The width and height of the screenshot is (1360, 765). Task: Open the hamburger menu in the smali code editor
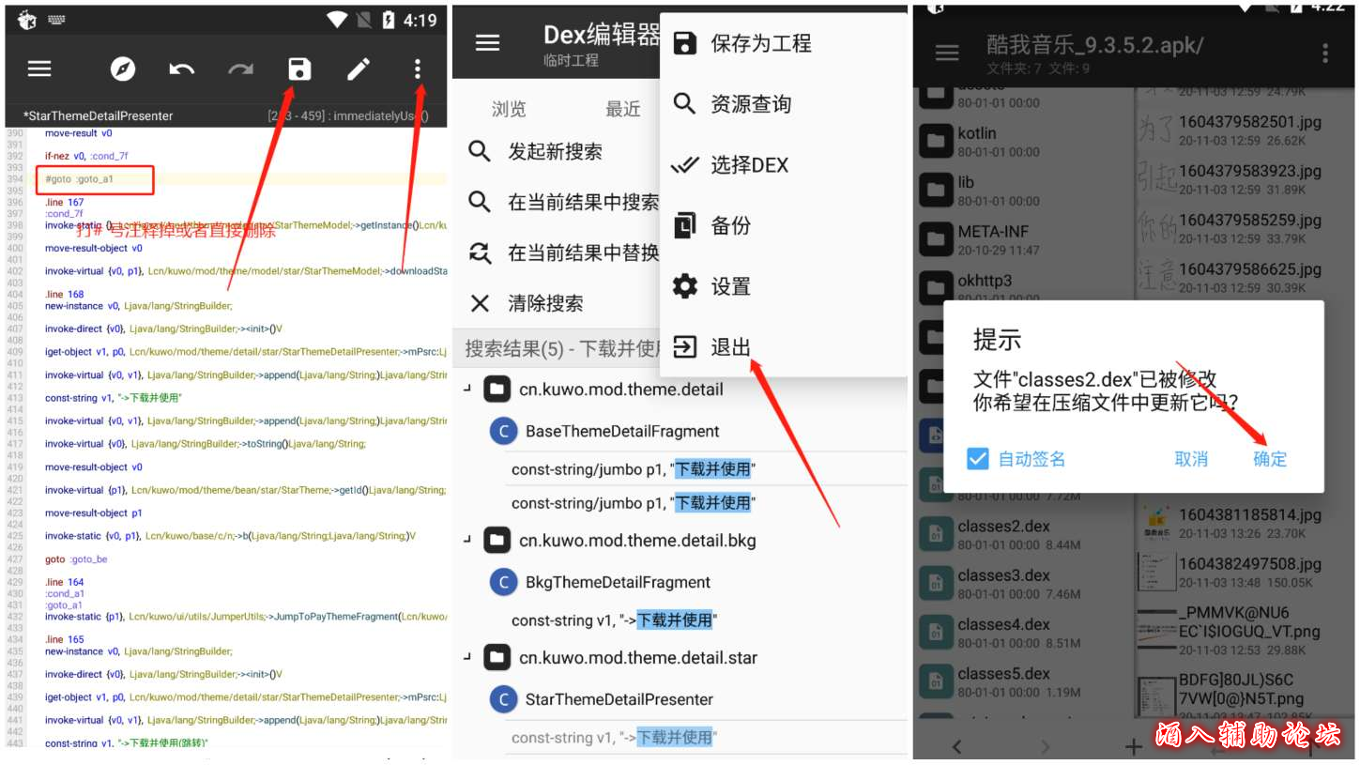pyautogui.click(x=39, y=69)
